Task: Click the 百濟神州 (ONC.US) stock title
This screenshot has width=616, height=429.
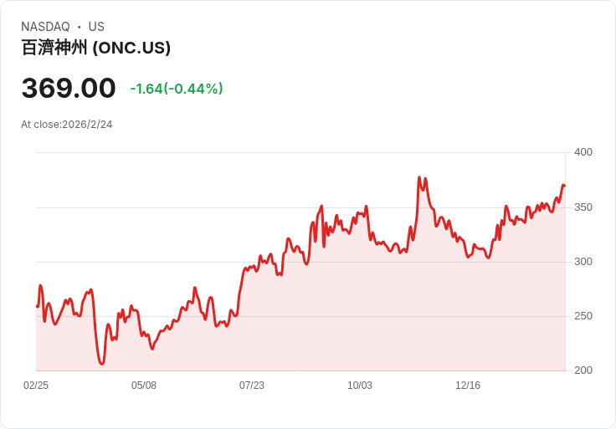Action: pos(95,48)
